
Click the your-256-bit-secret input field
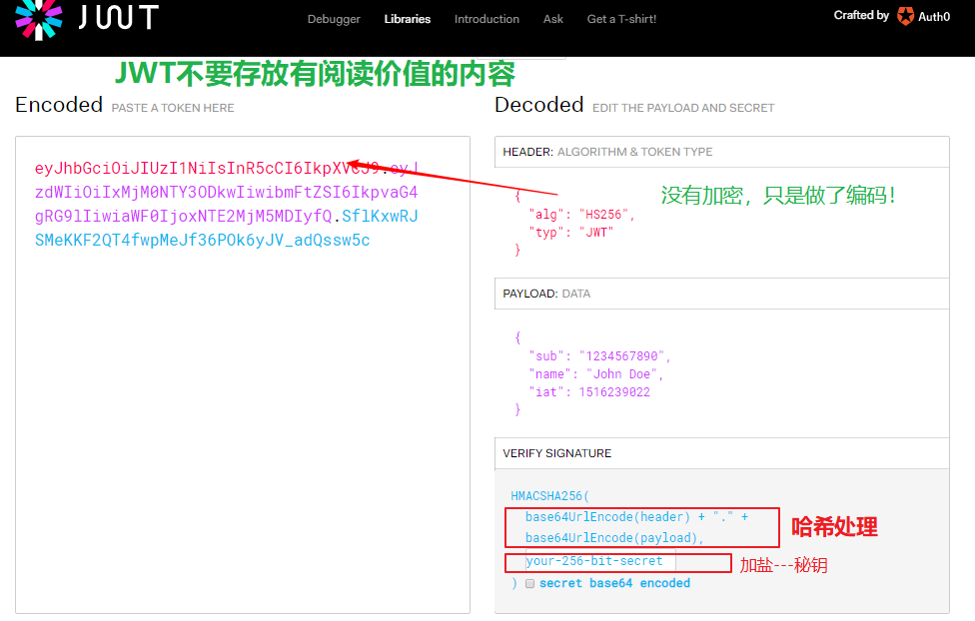[600, 561]
